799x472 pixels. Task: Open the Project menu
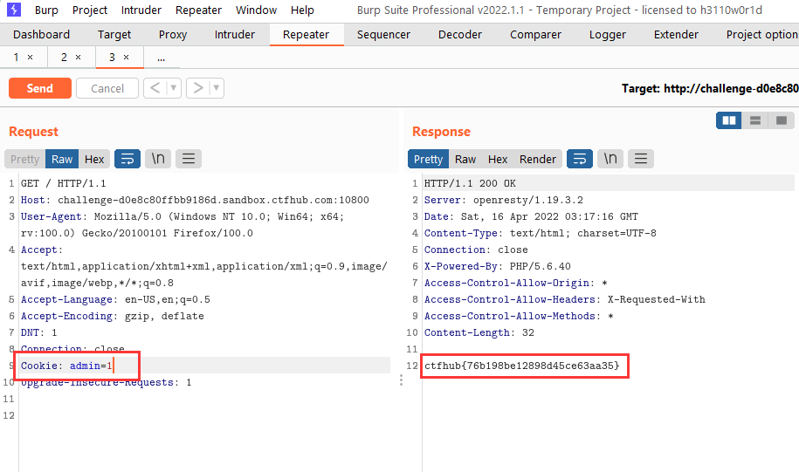pos(90,10)
